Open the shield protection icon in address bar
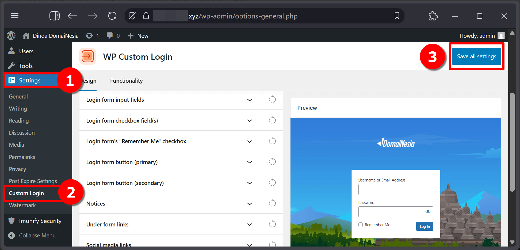 pyautogui.click(x=132, y=16)
